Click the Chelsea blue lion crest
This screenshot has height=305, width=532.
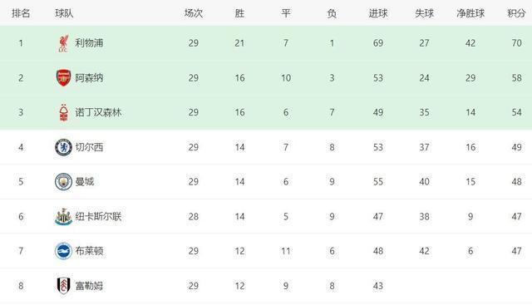click(x=63, y=147)
